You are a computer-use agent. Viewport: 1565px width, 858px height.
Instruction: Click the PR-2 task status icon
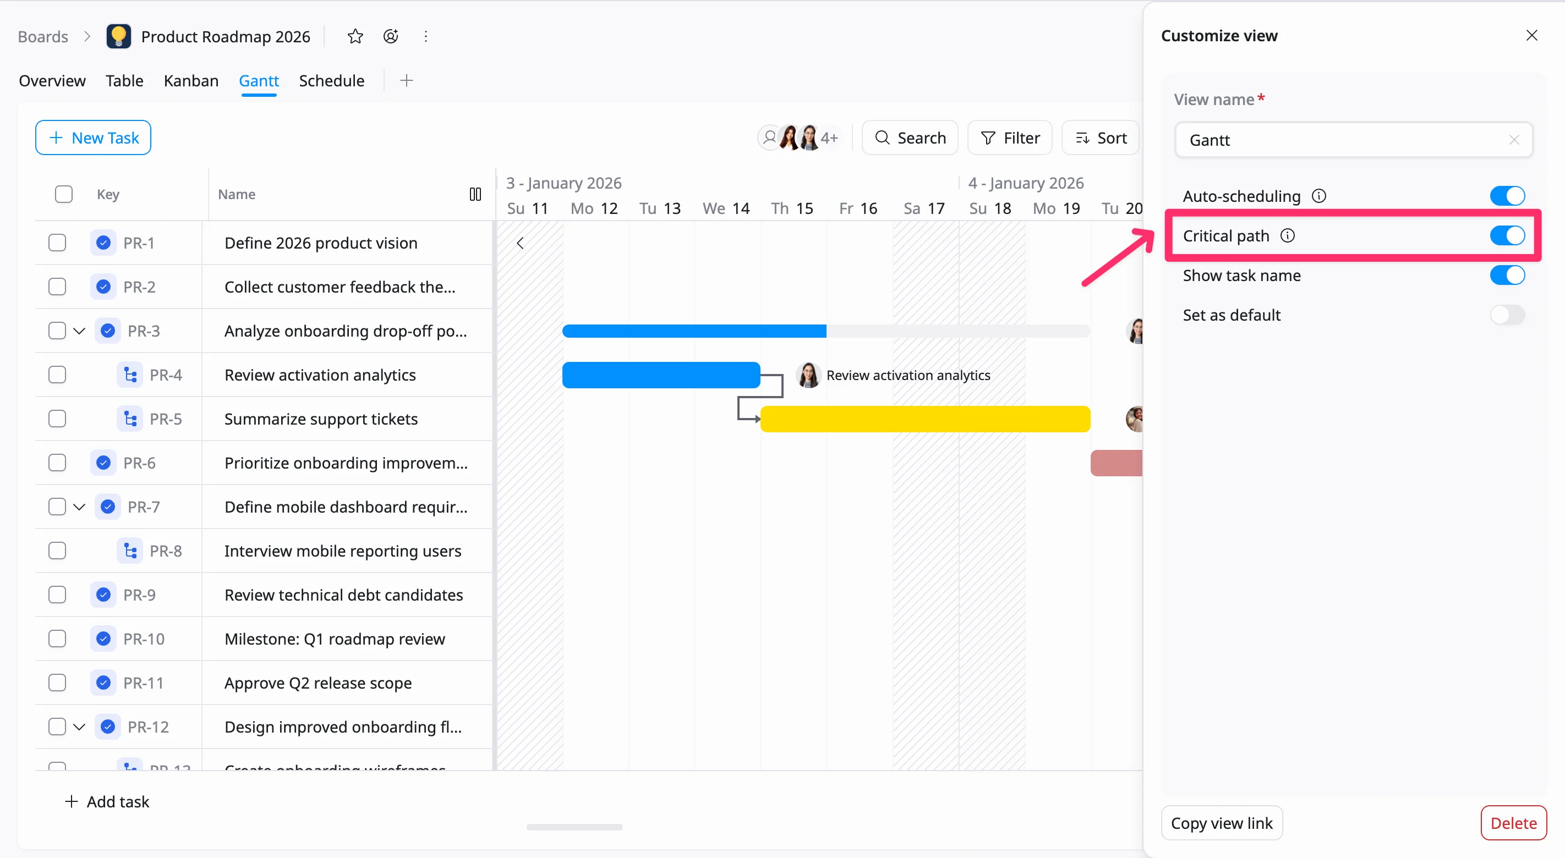click(103, 287)
